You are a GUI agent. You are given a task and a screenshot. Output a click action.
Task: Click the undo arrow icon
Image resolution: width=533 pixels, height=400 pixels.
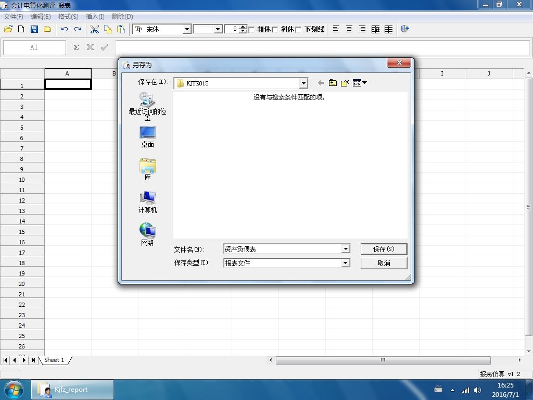pyautogui.click(x=65, y=29)
